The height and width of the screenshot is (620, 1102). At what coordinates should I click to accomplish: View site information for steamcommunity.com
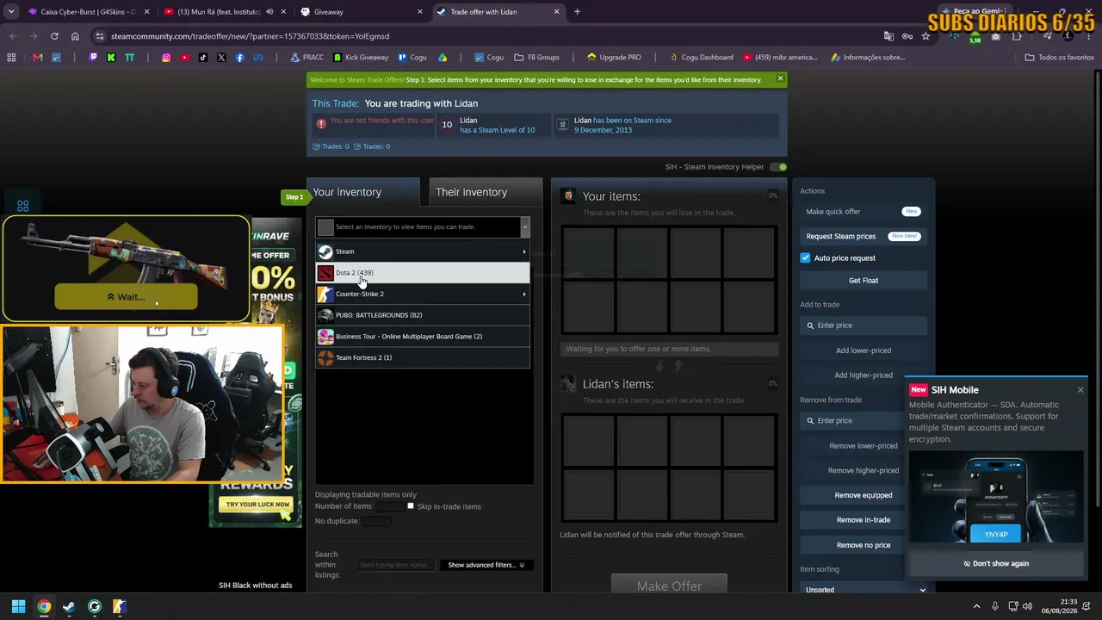(x=100, y=36)
